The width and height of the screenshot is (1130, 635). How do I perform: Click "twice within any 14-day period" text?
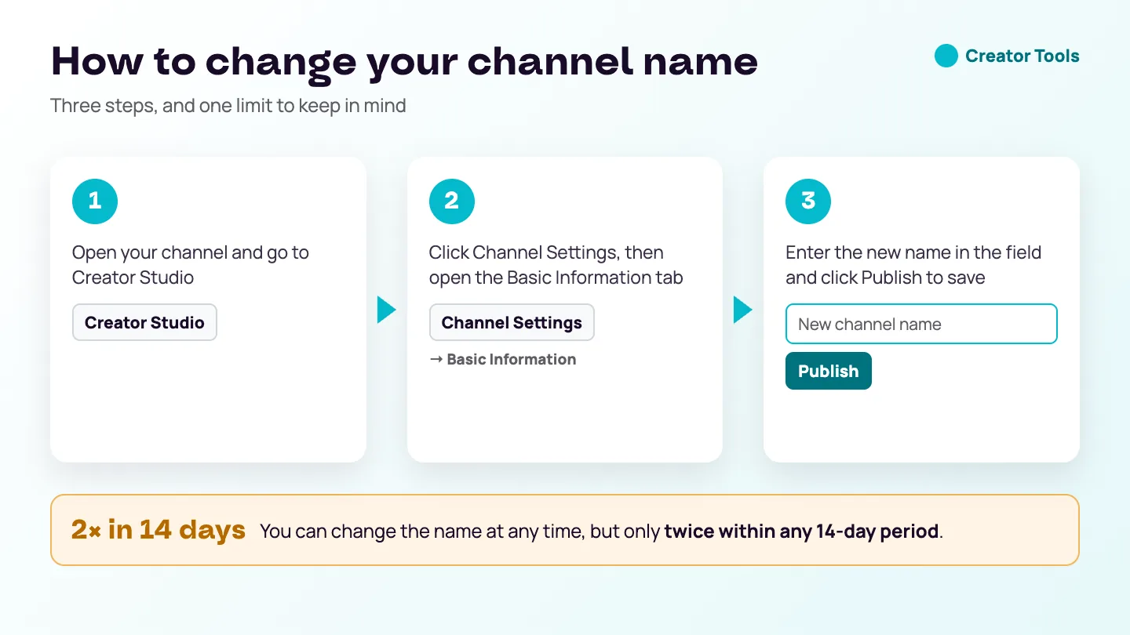tap(801, 531)
